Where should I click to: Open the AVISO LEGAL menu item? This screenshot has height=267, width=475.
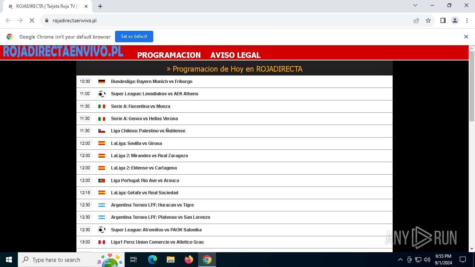(235, 55)
